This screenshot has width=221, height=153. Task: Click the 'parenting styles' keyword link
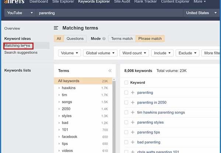pyautogui.click(x=150, y=122)
